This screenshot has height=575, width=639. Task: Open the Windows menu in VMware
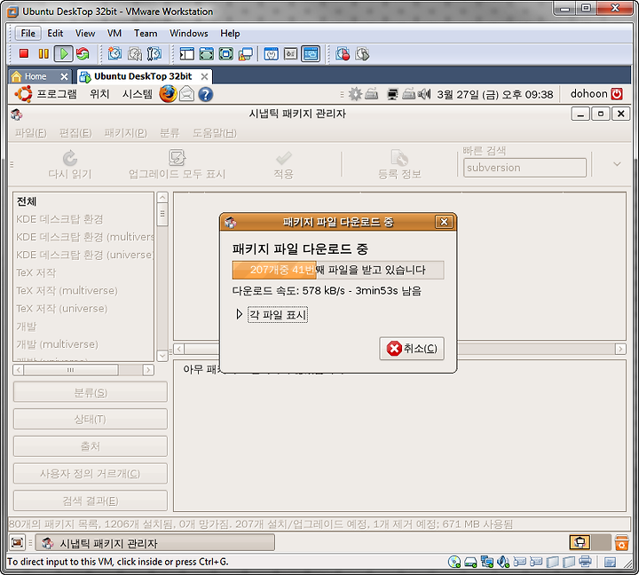coord(189,33)
